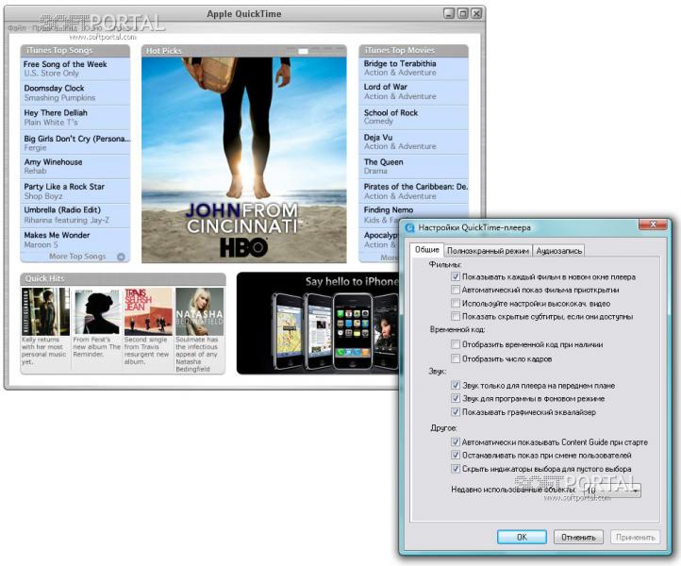Click the Отменить button
This screenshot has width=681, height=566.
[x=578, y=537]
